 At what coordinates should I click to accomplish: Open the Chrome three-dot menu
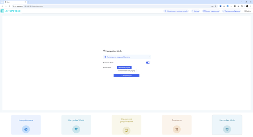(251, 6)
